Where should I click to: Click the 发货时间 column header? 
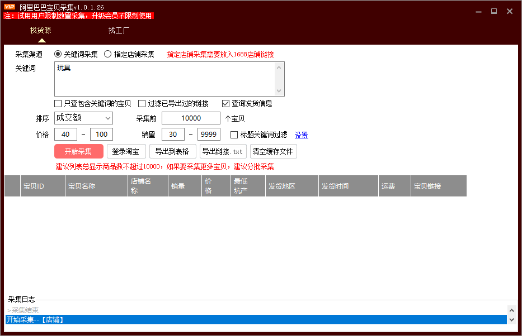349,186
